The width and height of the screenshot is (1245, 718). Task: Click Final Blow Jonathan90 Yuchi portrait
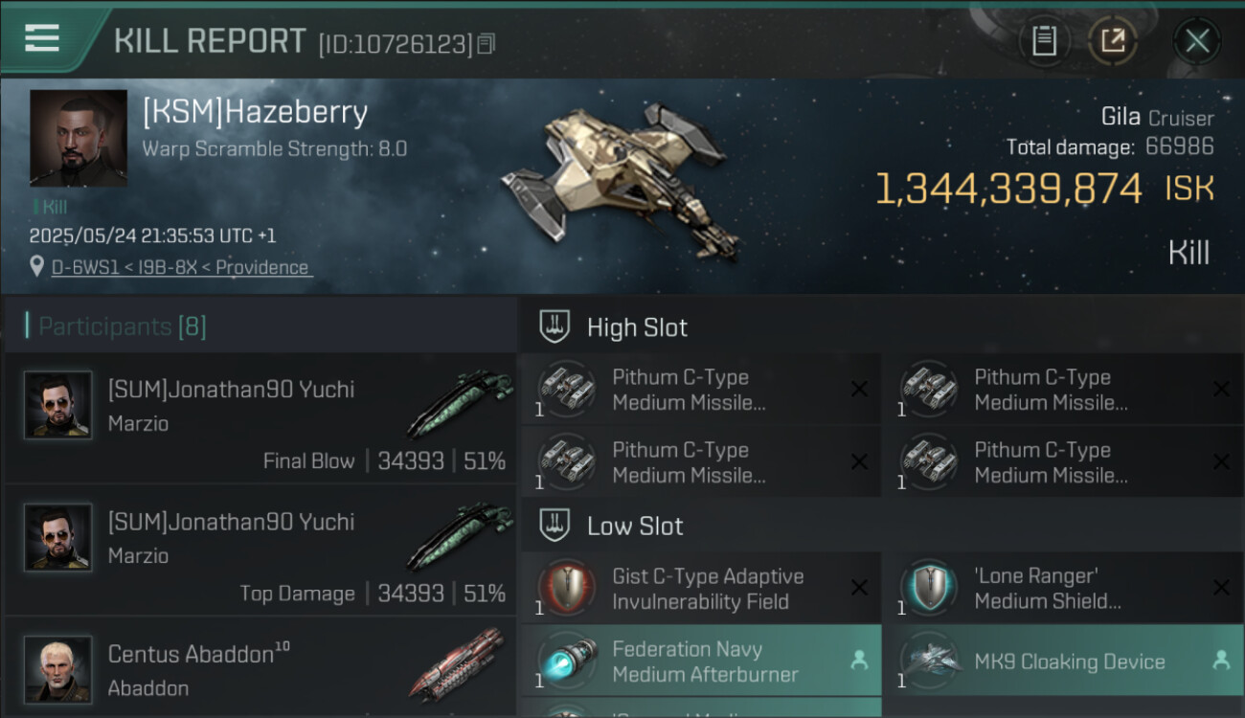click(58, 405)
